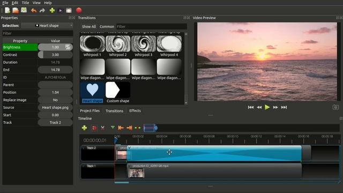The image size is (343, 193).
Task: Export video with the red circle button
Action: (x=79, y=10)
